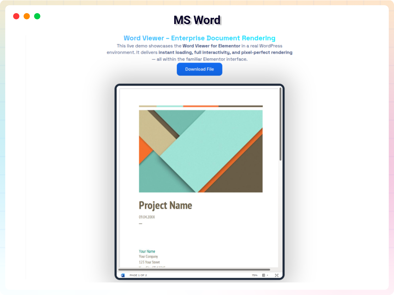Viewport: 394px width, 295px height.
Task: Click "123 Your Street" address line
Action: click(149, 262)
